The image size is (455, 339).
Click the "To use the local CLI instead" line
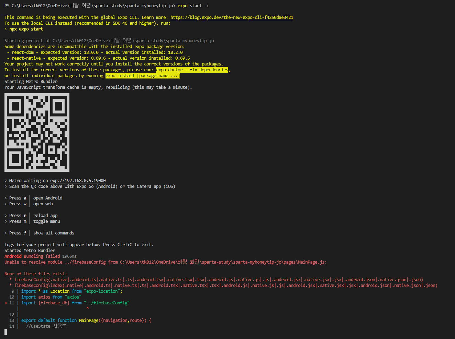87,23
